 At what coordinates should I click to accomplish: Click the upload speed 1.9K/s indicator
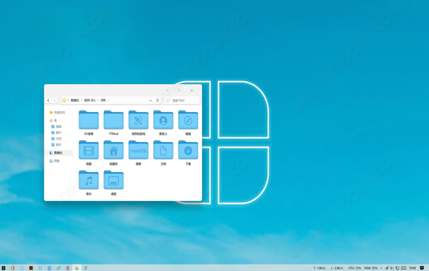pos(319,268)
